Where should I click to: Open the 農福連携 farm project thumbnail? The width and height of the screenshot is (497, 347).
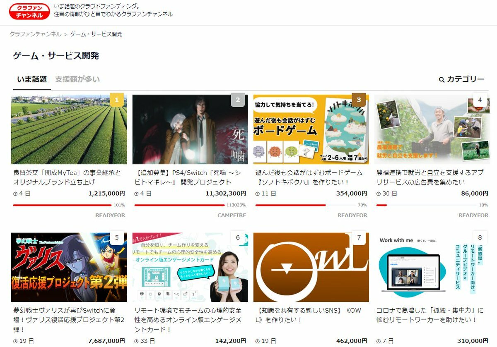click(x=432, y=129)
